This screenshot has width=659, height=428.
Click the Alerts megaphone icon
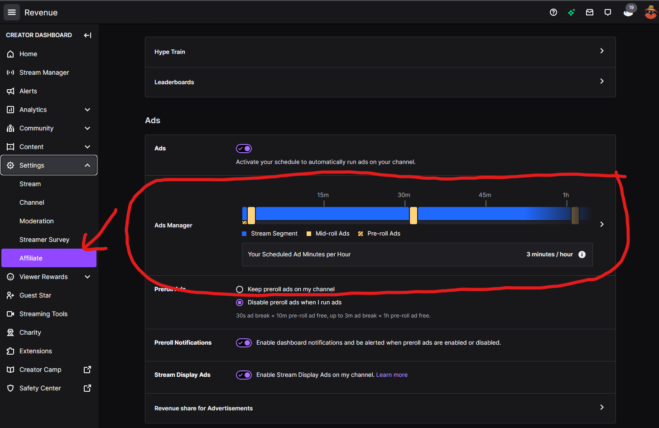(x=10, y=91)
